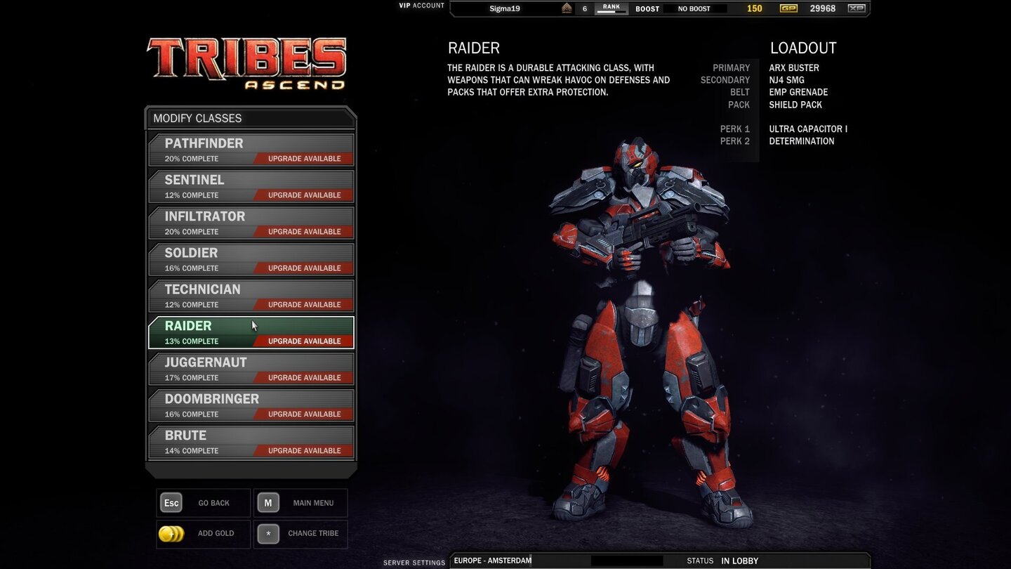Click Upgrade Available on Soldier row

pos(304,268)
